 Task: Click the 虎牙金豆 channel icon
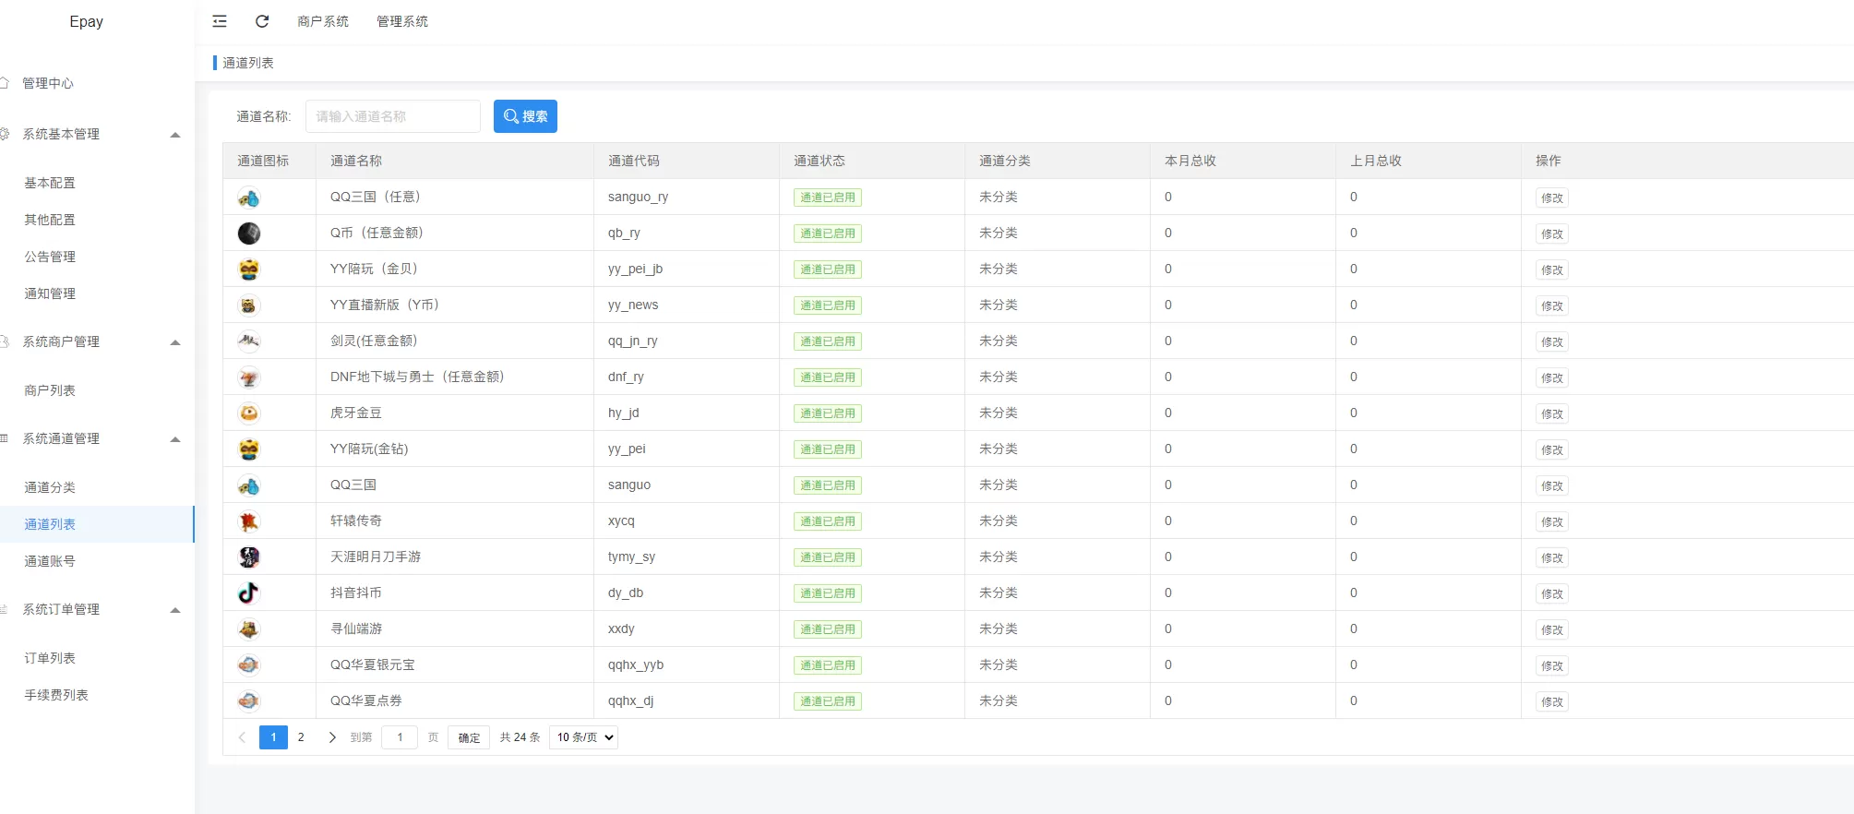[248, 413]
